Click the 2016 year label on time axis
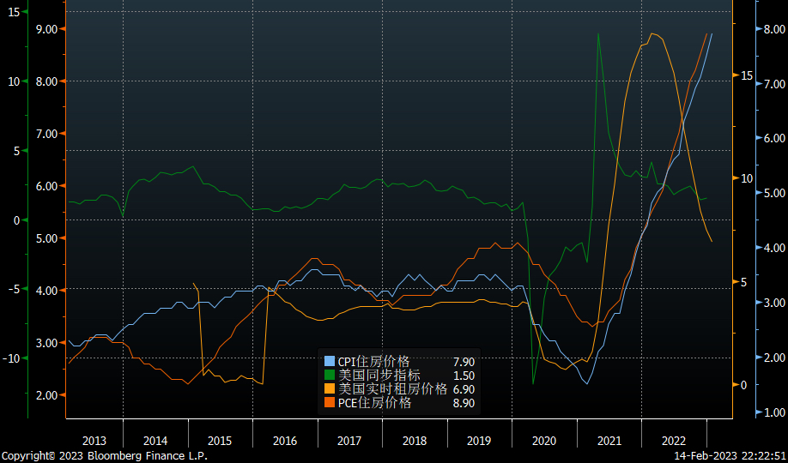The width and height of the screenshot is (788, 463). tap(285, 441)
